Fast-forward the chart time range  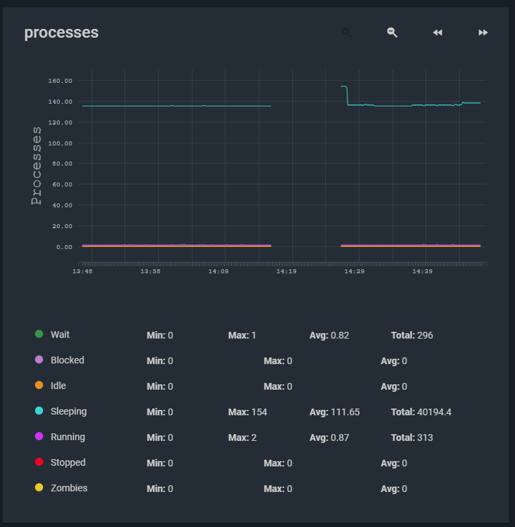point(483,32)
